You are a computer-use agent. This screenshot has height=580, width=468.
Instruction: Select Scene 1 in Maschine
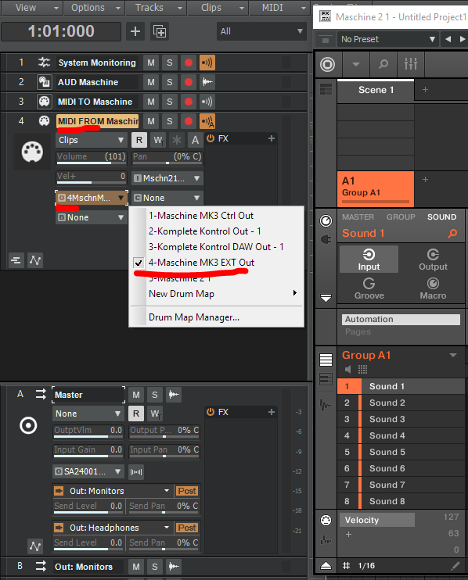pyautogui.click(x=376, y=90)
